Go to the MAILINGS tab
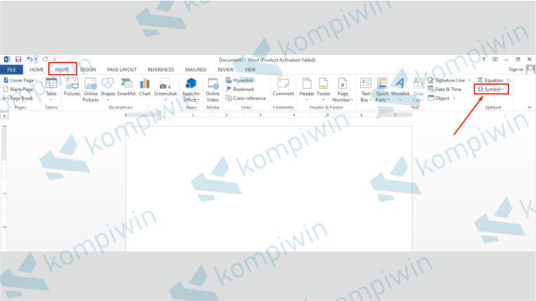The width and height of the screenshot is (536, 301). (x=196, y=69)
